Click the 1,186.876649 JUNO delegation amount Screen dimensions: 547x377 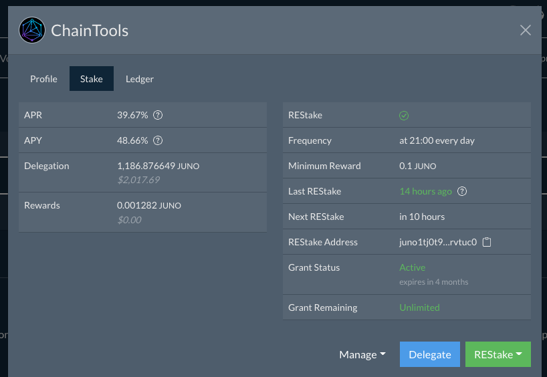click(x=158, y=166)
